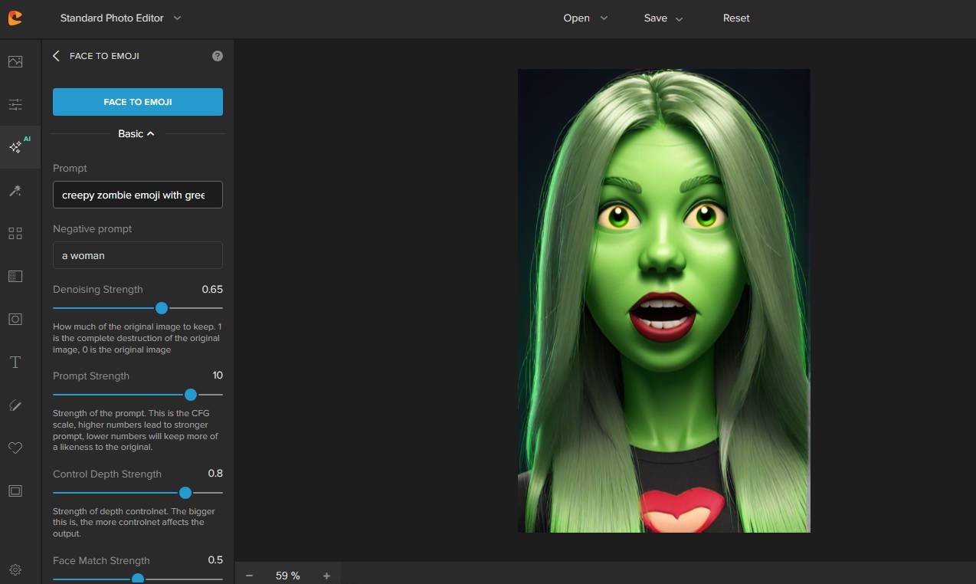Open the settings gear icon
Screen dimensions: 976x584
[x=15, y=569]
